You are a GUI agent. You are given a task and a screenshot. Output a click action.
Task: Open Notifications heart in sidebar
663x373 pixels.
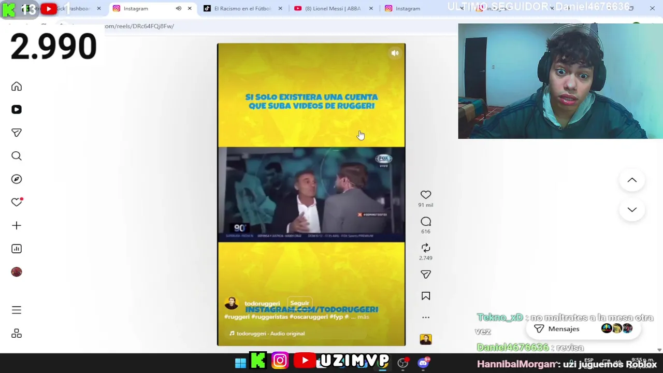point(17,202)
